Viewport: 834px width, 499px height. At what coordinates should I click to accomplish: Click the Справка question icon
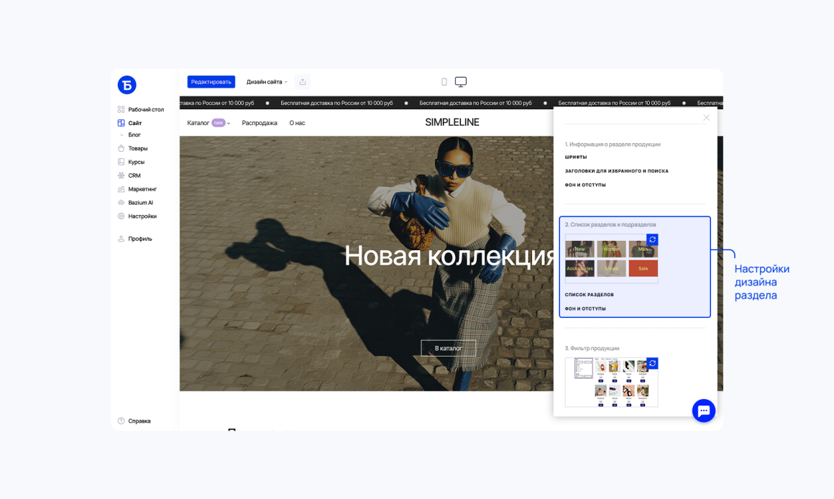pos(122,421)
